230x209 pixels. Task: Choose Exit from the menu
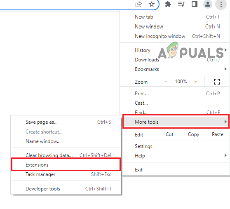pyautogui.click(x=176, y=170)
